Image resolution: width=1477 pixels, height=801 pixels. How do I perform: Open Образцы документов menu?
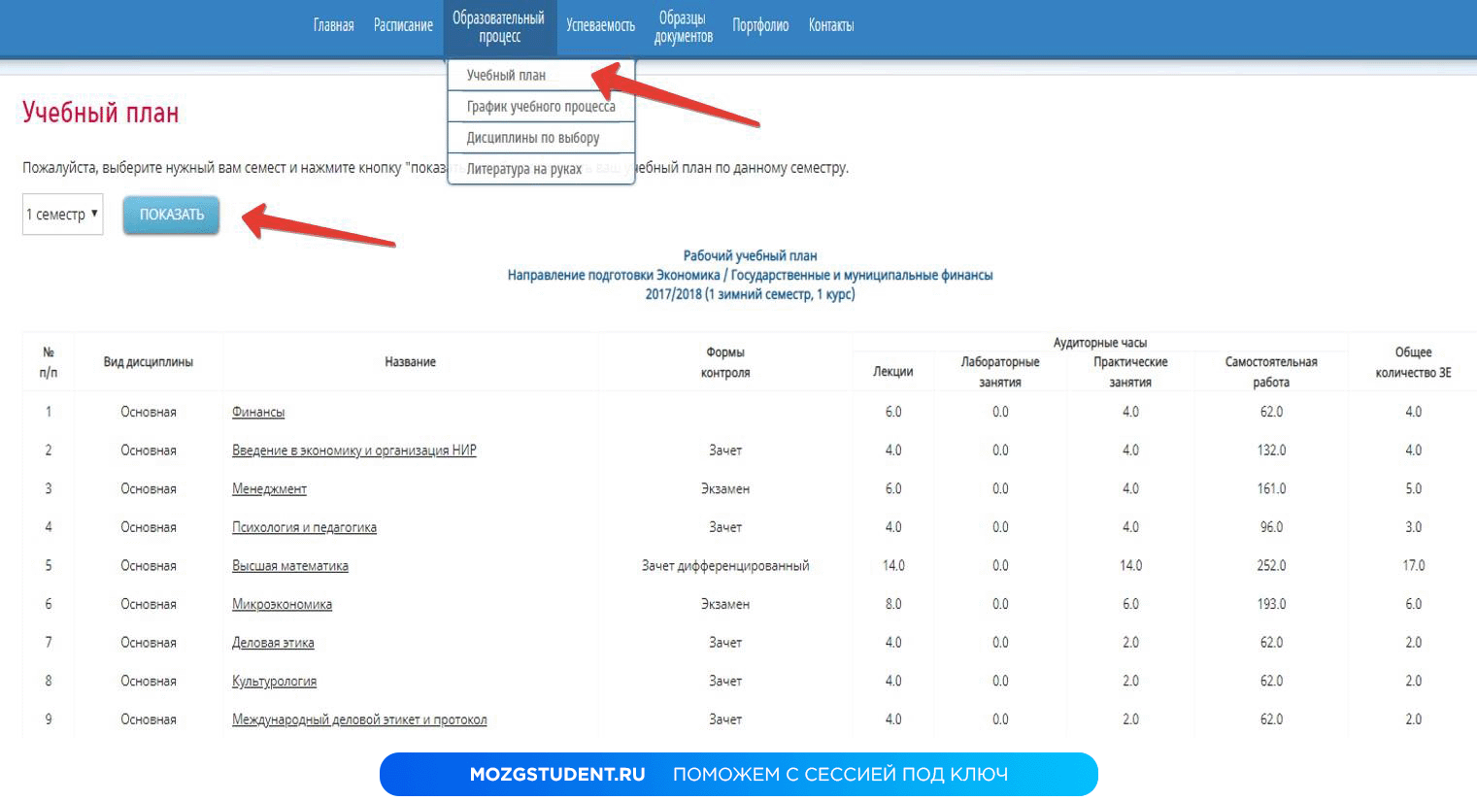point(683,27)
